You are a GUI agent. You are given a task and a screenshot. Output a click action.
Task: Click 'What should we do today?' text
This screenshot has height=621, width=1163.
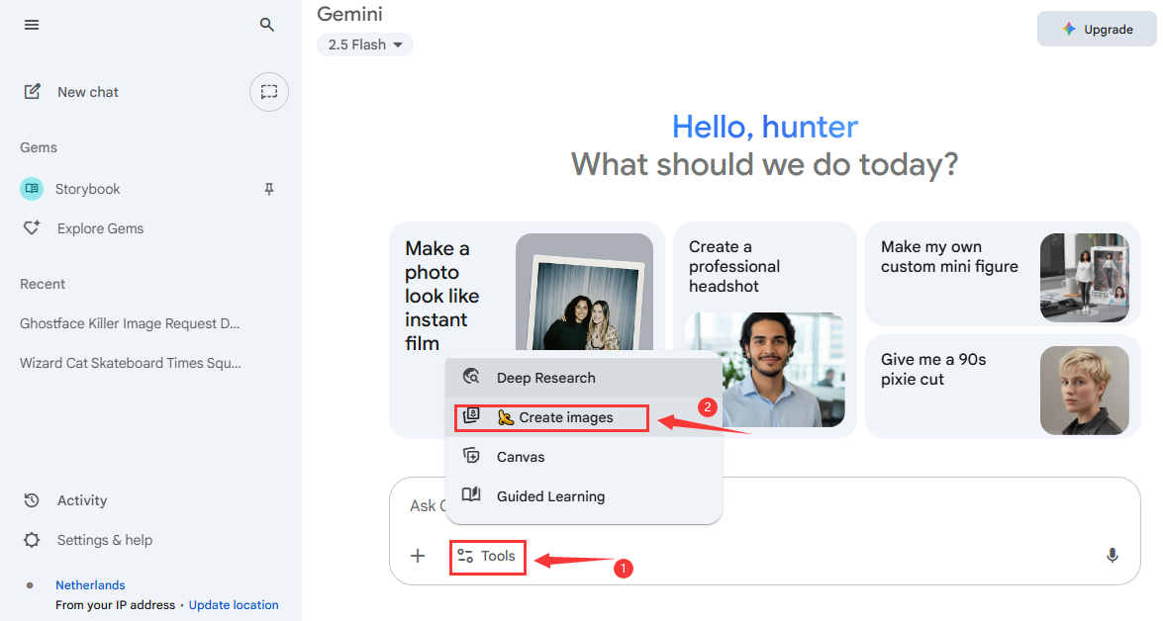point(764,164)
